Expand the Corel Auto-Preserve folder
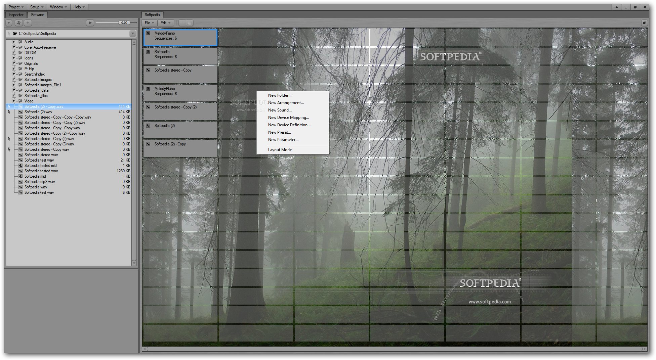 tap(14, 47)
